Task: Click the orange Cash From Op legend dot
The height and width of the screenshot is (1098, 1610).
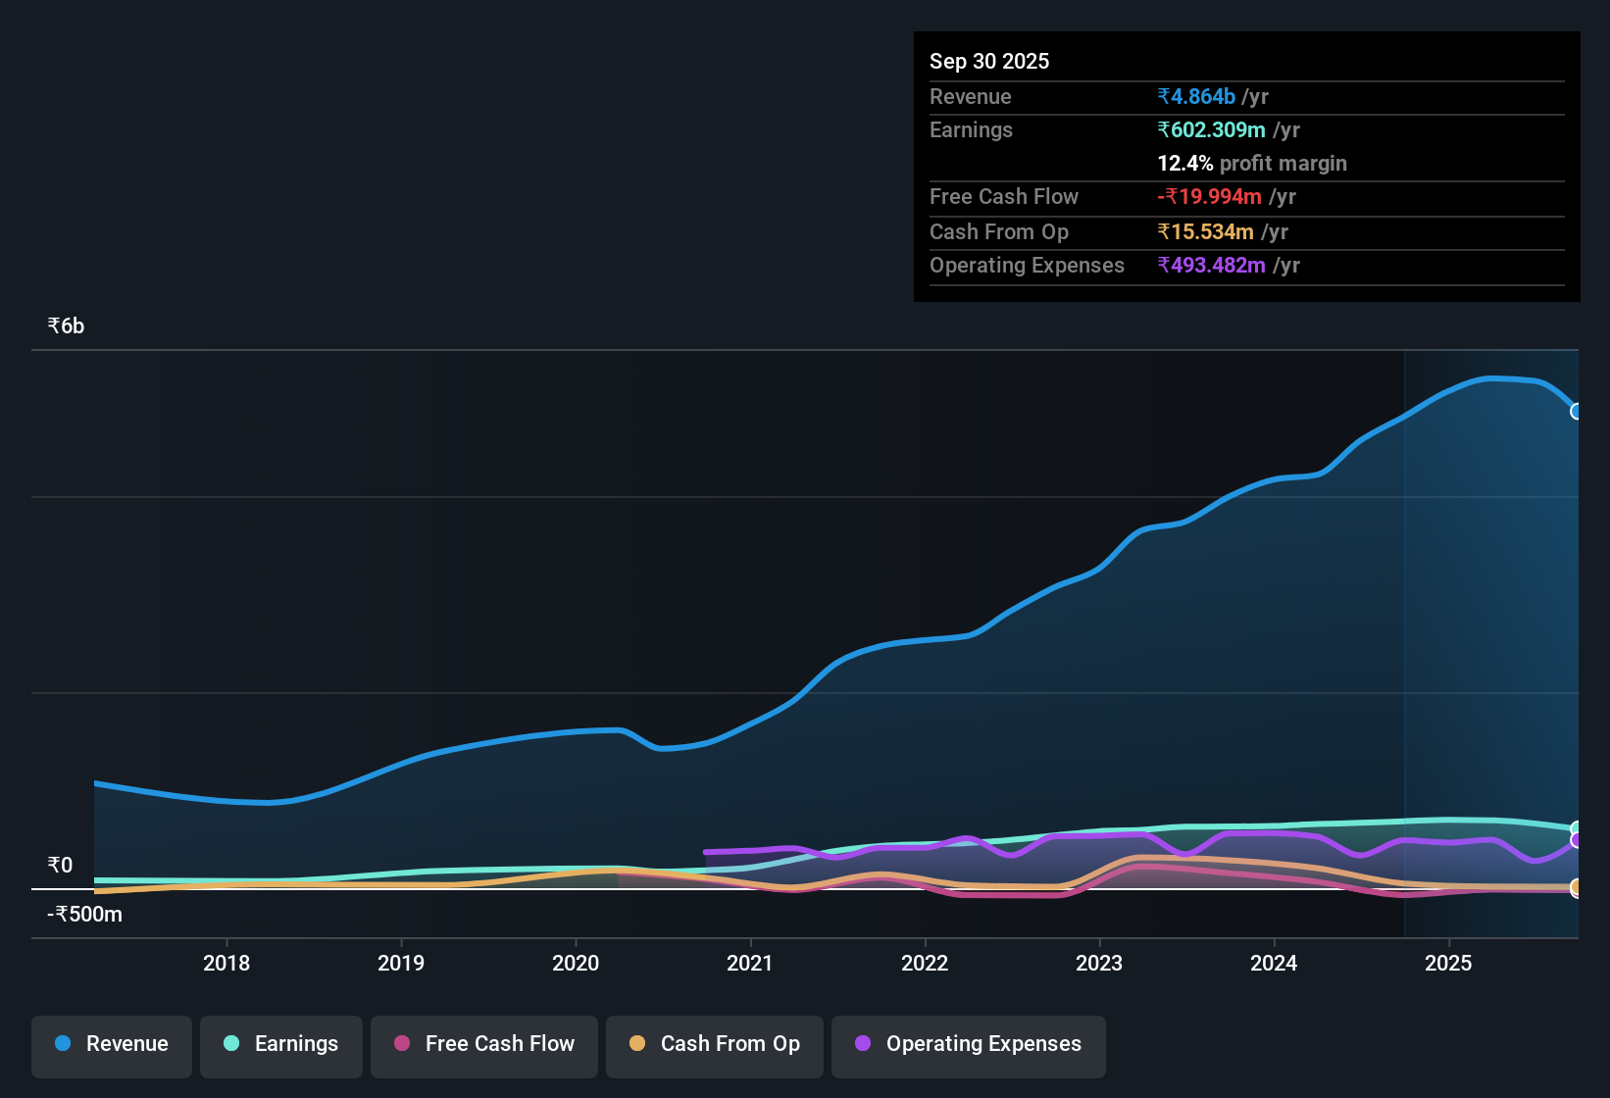Action: pyautogui.click(x=637, y=1044)
